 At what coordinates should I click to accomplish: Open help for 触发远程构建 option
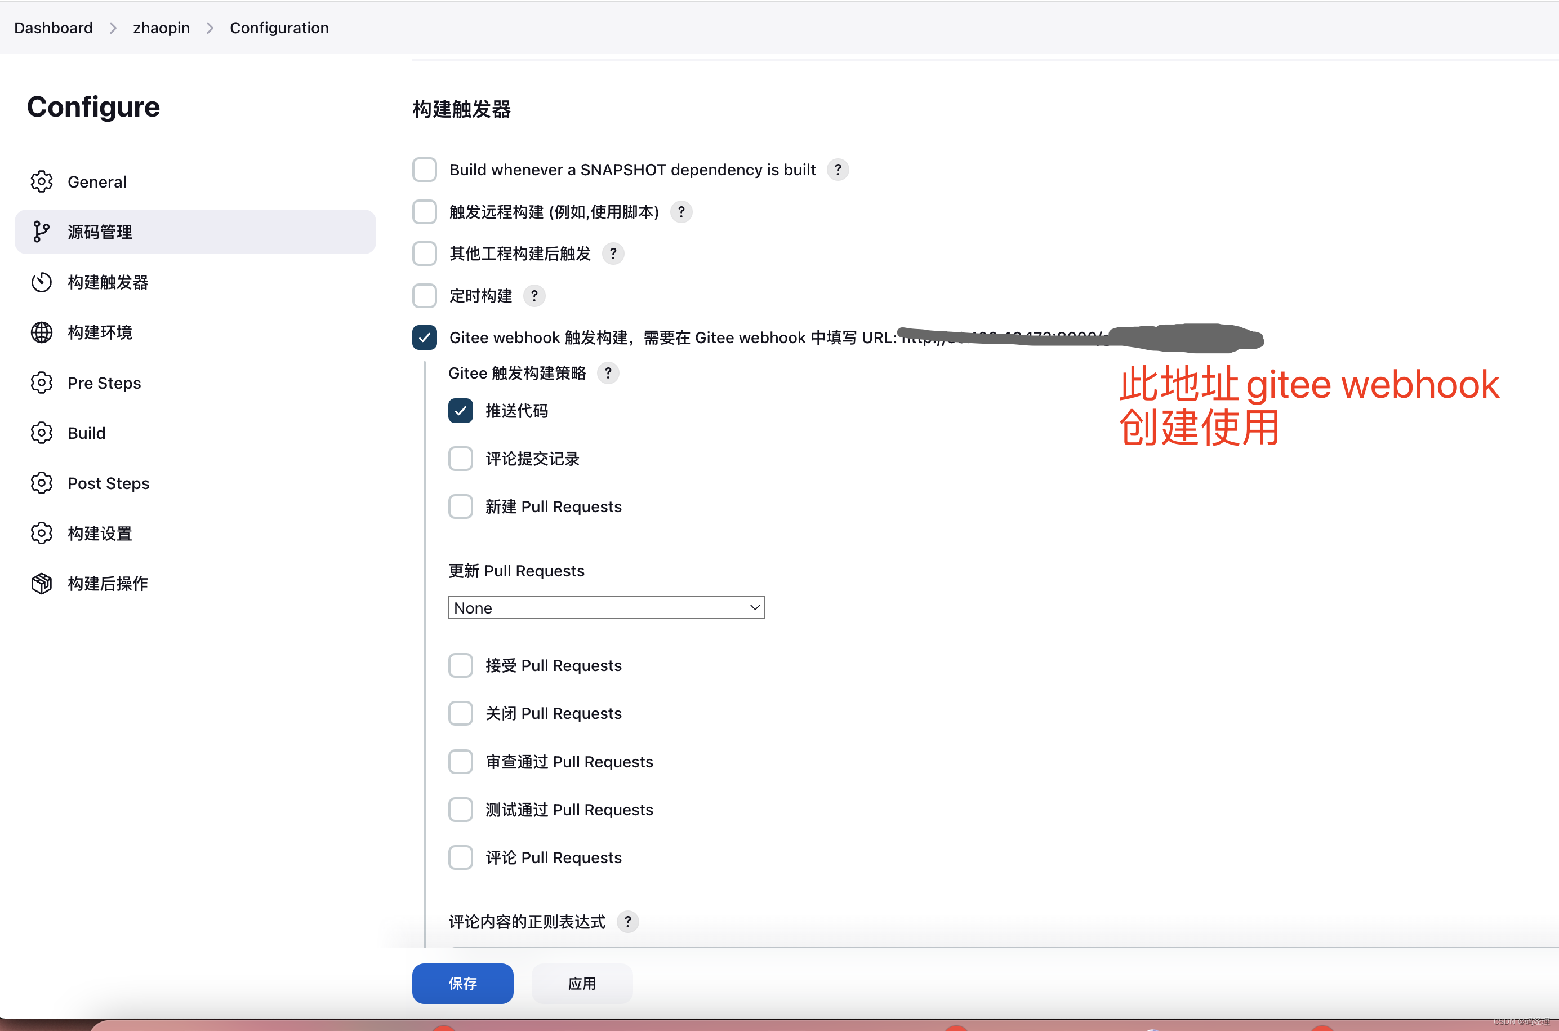pyautogui.click(x=681, y=212)
